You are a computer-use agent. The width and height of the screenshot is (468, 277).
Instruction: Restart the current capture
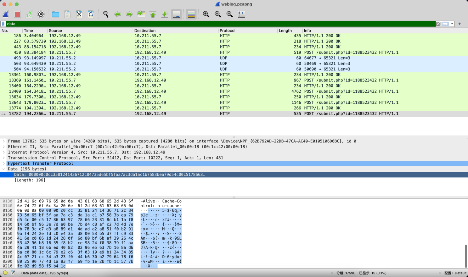29,14
